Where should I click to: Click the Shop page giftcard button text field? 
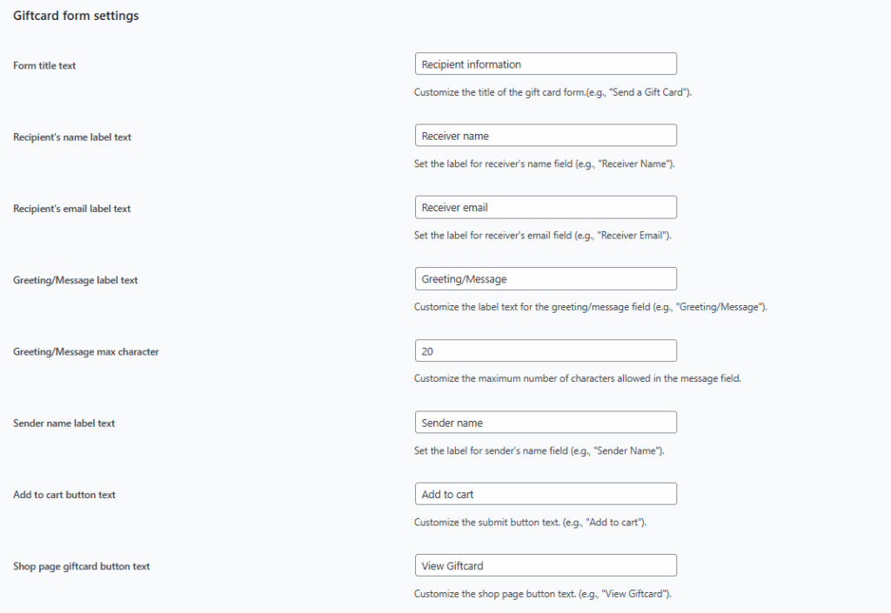[546, 565]
